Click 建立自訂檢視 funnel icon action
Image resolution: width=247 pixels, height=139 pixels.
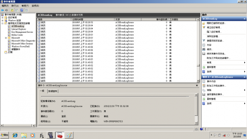pos(204,27)
